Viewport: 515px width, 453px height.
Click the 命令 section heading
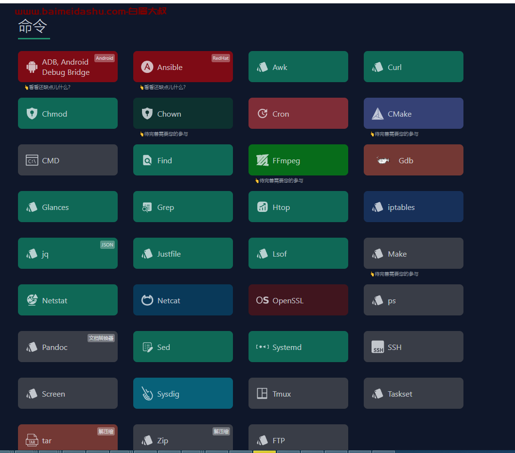pos(33,26)
